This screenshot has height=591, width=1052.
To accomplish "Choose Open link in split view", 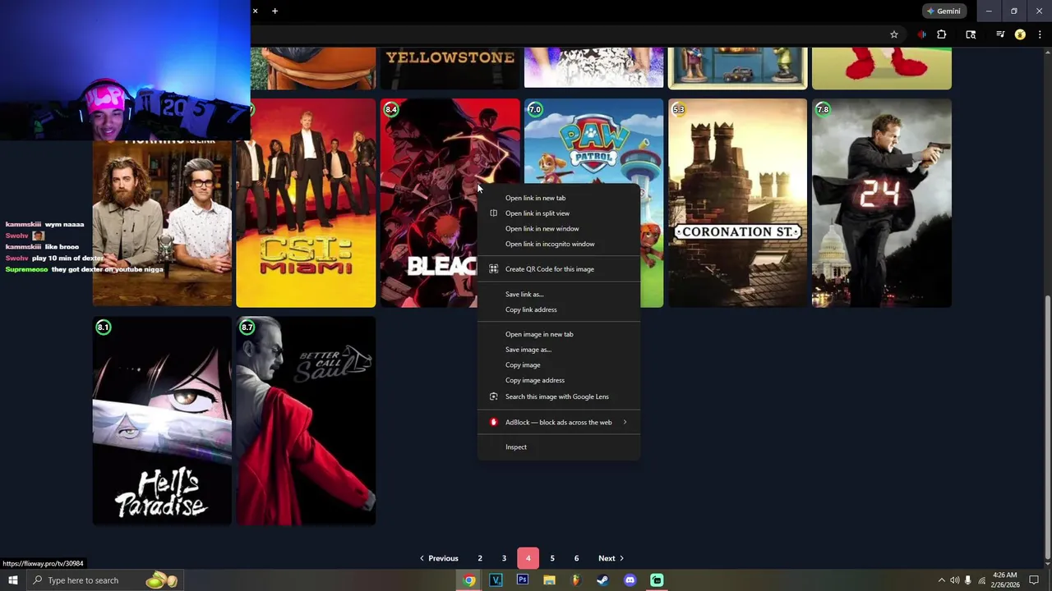I will coord(559,213).
